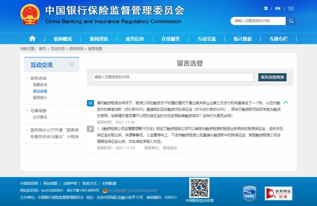This screenshot has height=206, width=317.
Task: Open the envelope mail icon at top right
Action: point(291,9)
